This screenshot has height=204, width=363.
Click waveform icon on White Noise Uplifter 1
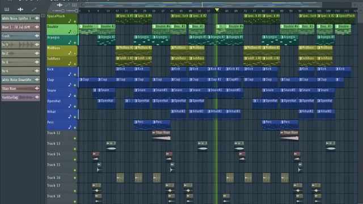pyautogui.click(x=37, y=18)
